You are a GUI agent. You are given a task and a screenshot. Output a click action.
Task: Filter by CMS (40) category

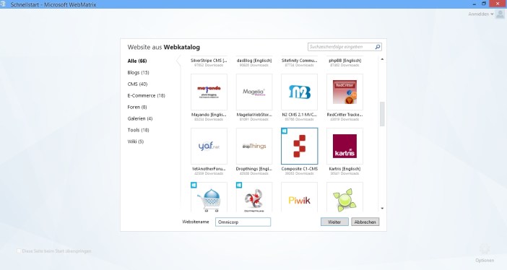(137, 84)
